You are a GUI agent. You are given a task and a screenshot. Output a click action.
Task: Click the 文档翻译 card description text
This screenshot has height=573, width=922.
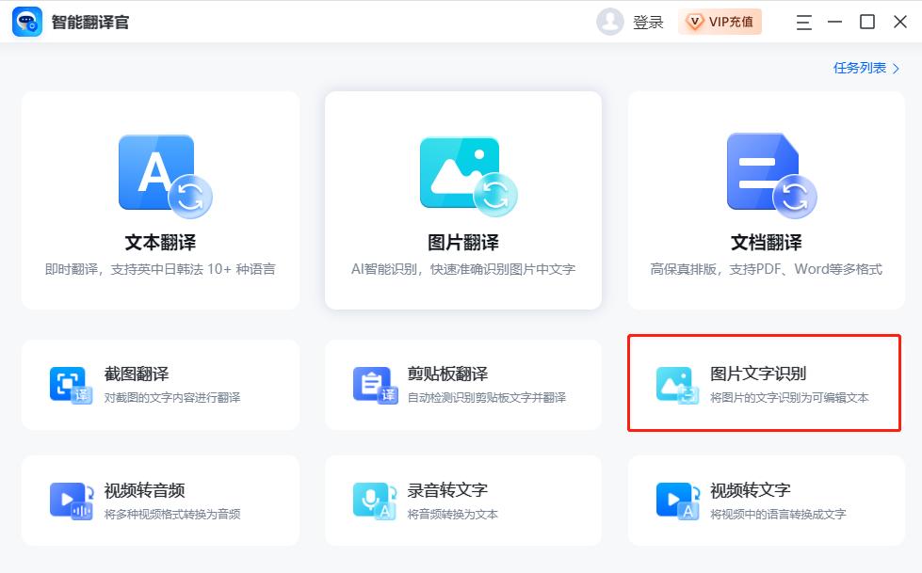click(x=765, y=269)
